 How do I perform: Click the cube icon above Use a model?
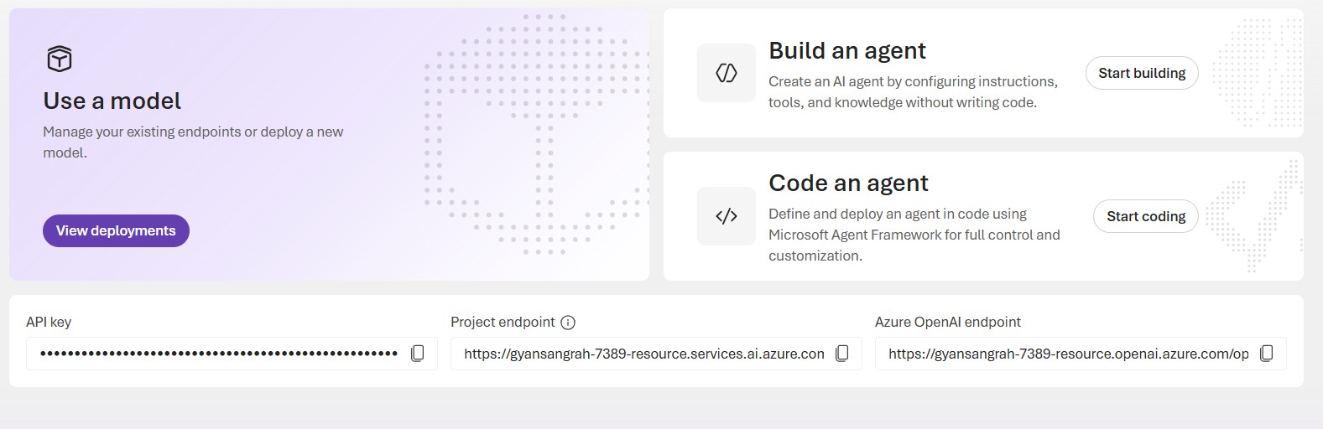click(x=60, y=59)
